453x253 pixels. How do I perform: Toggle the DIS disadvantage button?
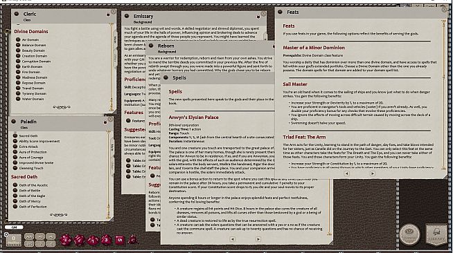[x=29, y=244]
